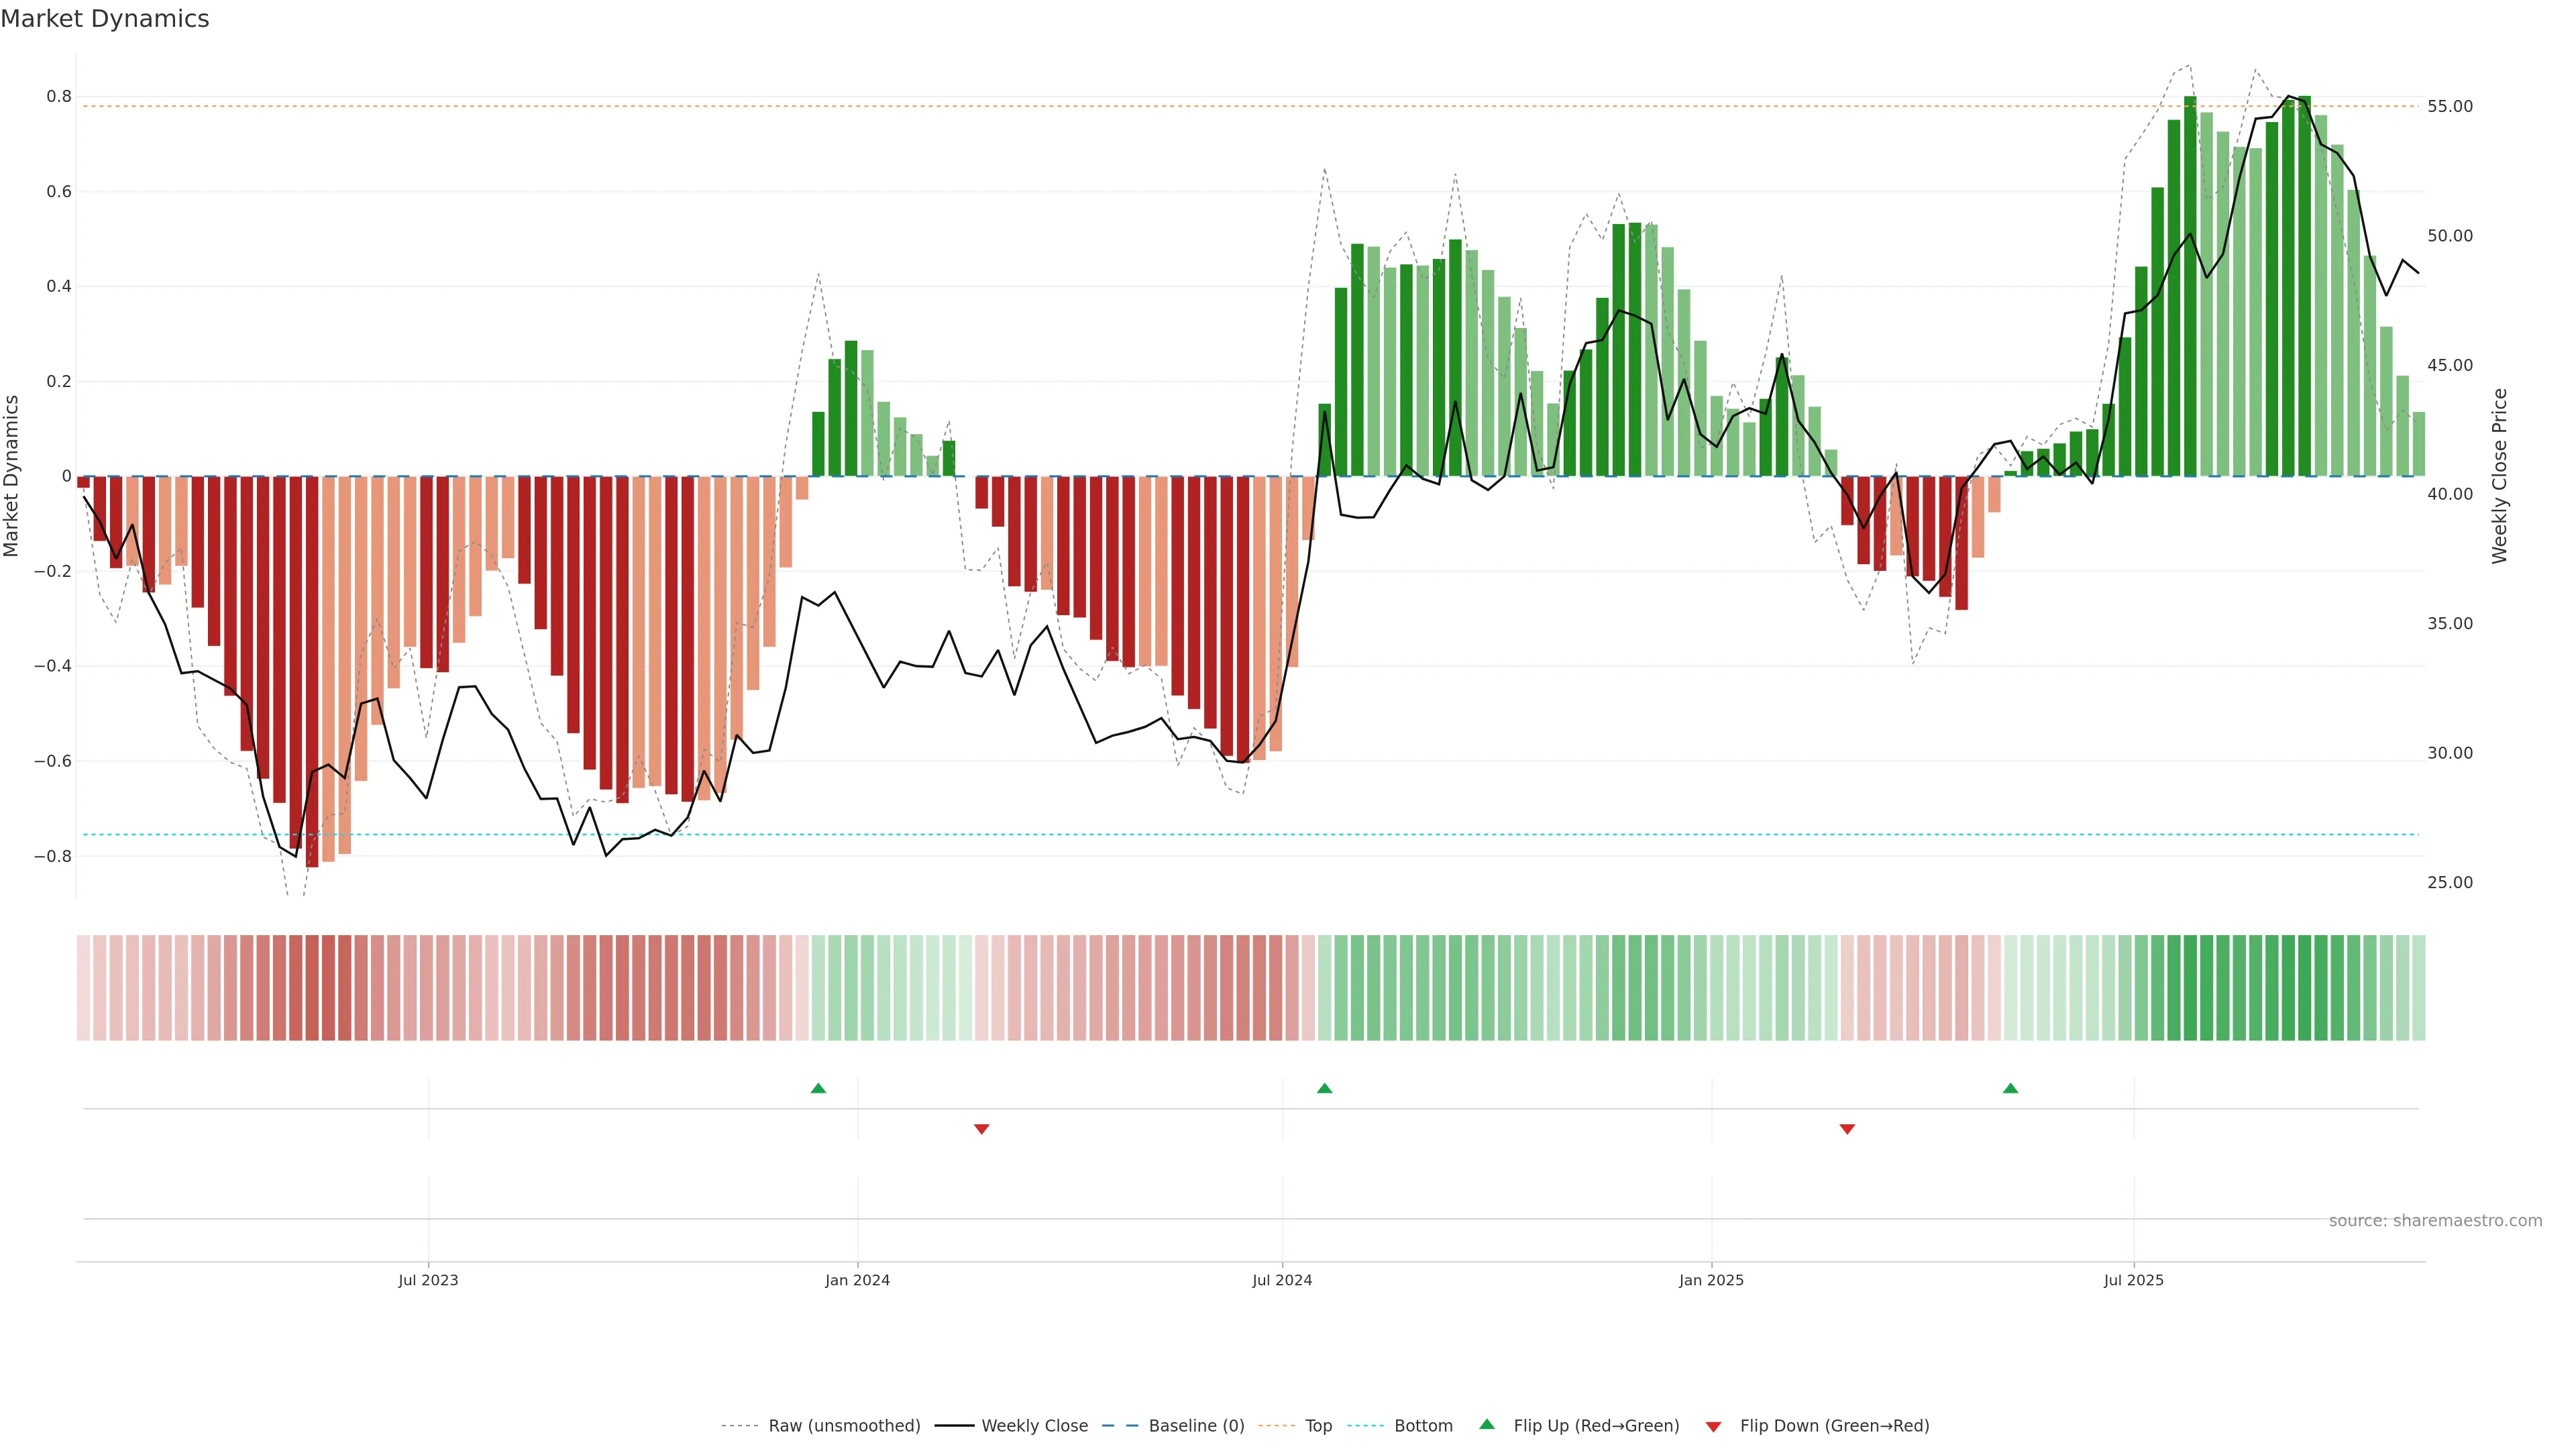Click the Jul 2025 x-axis label
Image resolution: width=2576 pixels, height=1449 pixels.
click(x=2133, y=1280)
